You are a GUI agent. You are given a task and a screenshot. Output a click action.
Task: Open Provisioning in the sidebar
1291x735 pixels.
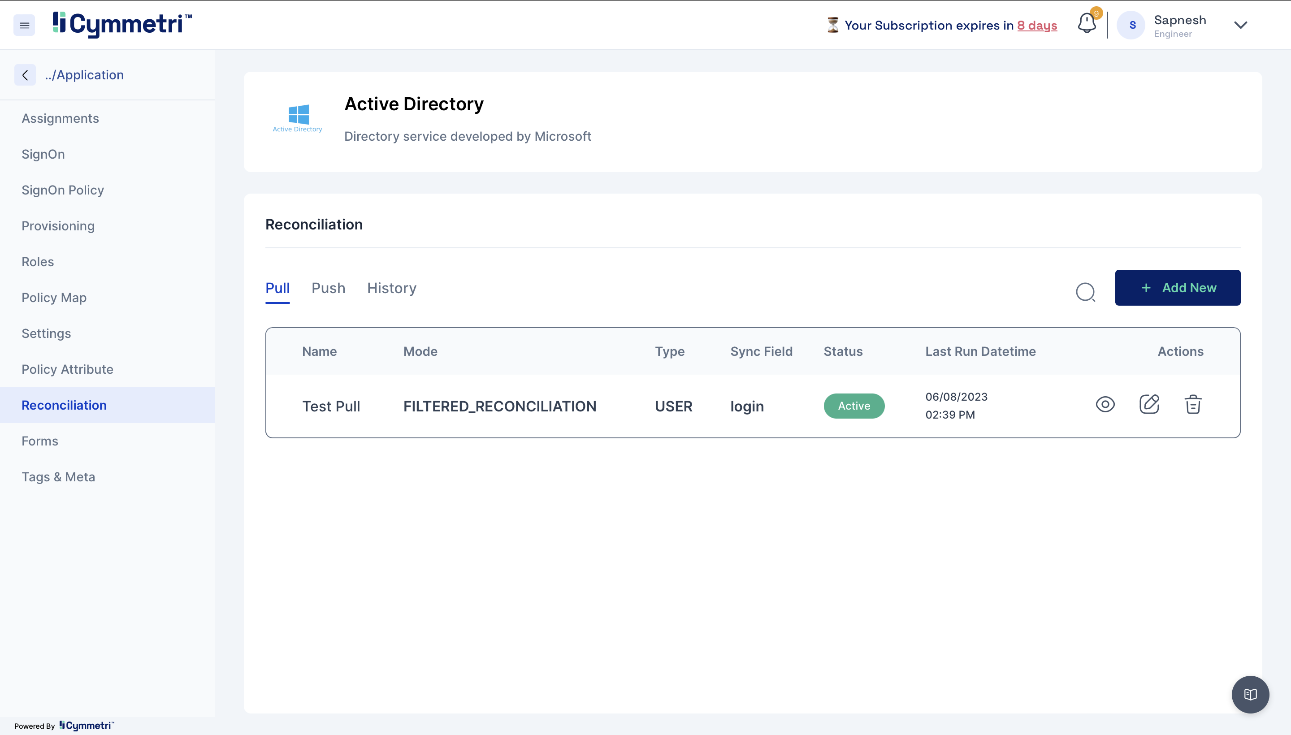[58, 226]
